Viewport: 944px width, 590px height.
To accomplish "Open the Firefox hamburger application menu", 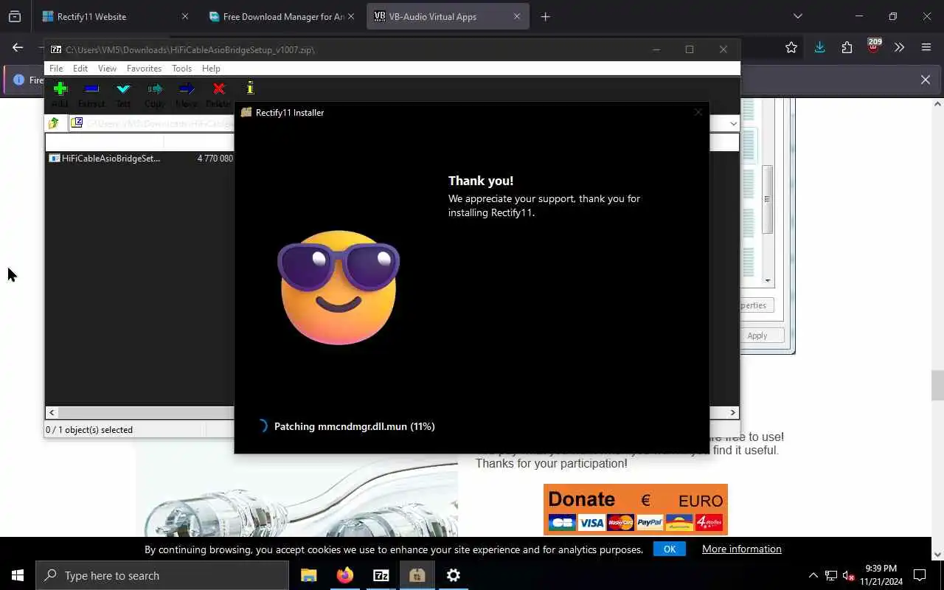I will click(926, 48).
